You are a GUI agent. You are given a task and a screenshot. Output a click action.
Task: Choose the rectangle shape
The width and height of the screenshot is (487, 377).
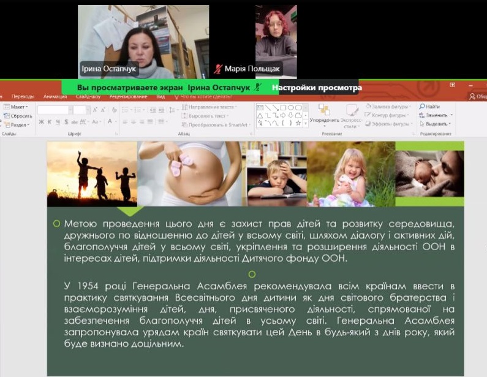point(283,108)
